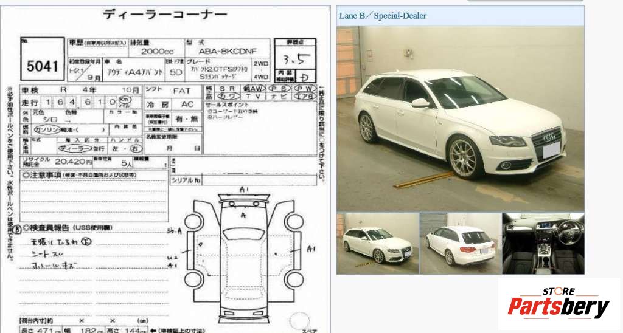Screen dimensions: 623x333
Task: Click the 'シリアル№' field label
Action: point(186,180)
